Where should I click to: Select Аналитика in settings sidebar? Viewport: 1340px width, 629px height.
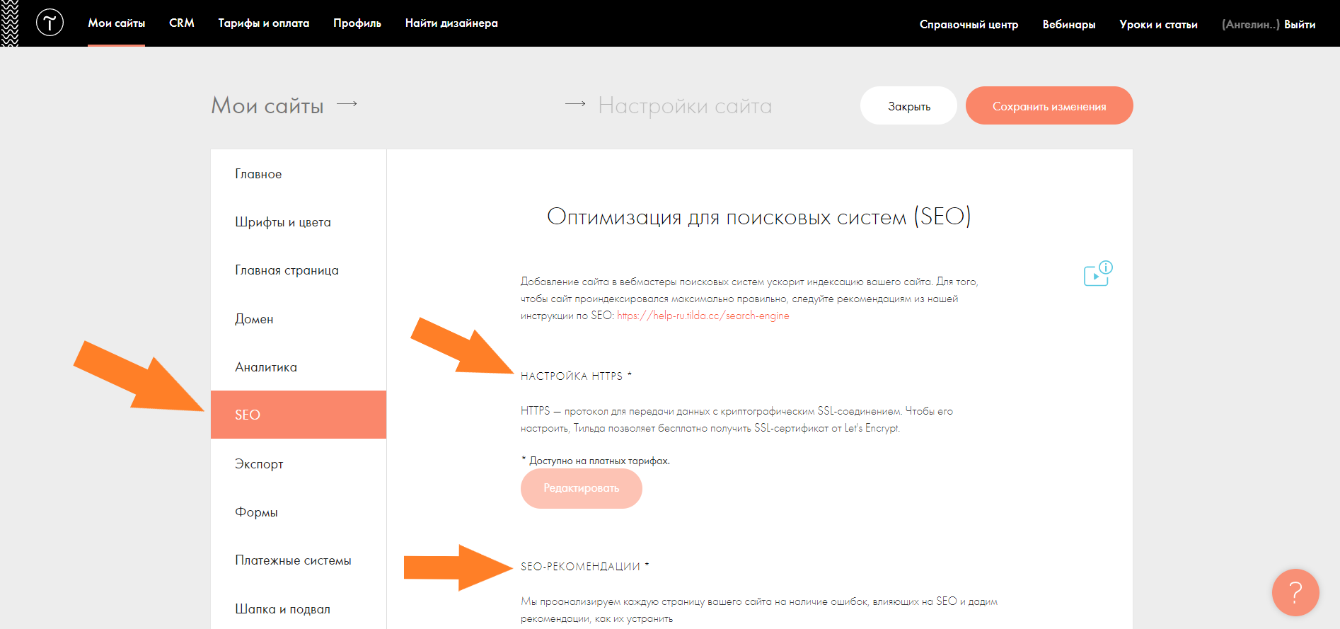(299, 367)
